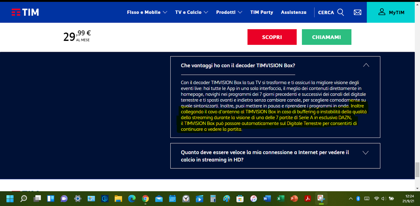Collapse the TIMVISION Box vantaggi question
The image size is (420, 206).
[366, 65]
